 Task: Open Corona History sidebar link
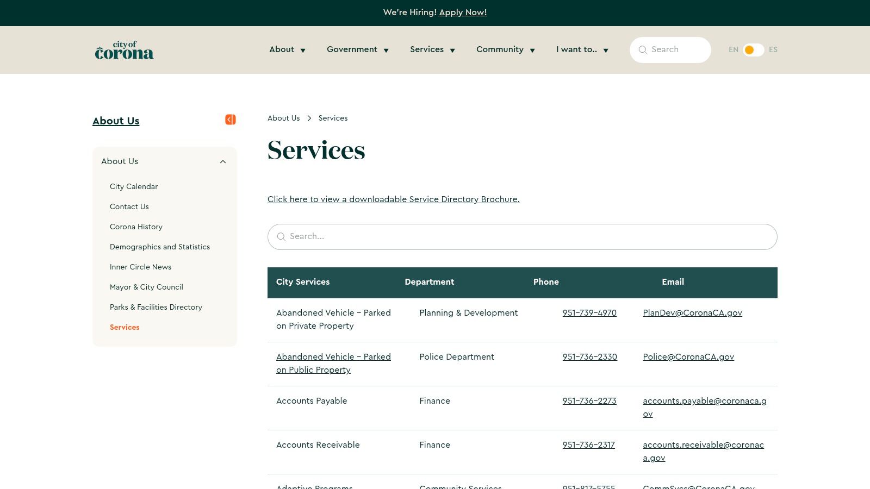tap(136, 227)
